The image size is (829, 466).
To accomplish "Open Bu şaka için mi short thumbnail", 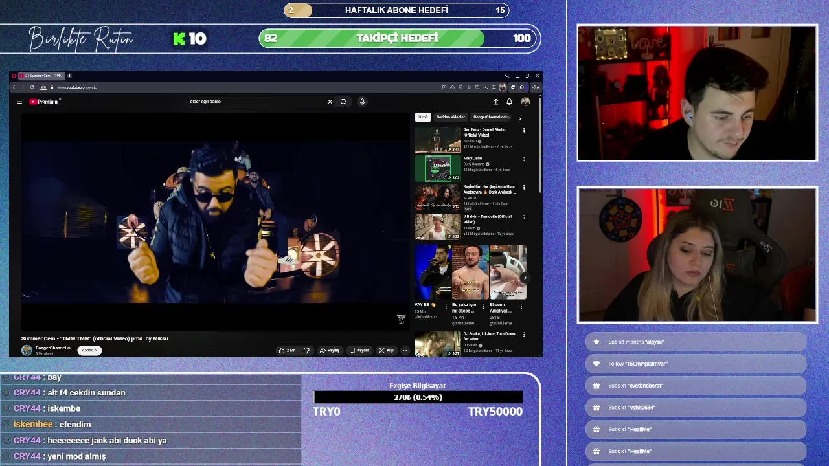I will (470, 272).
